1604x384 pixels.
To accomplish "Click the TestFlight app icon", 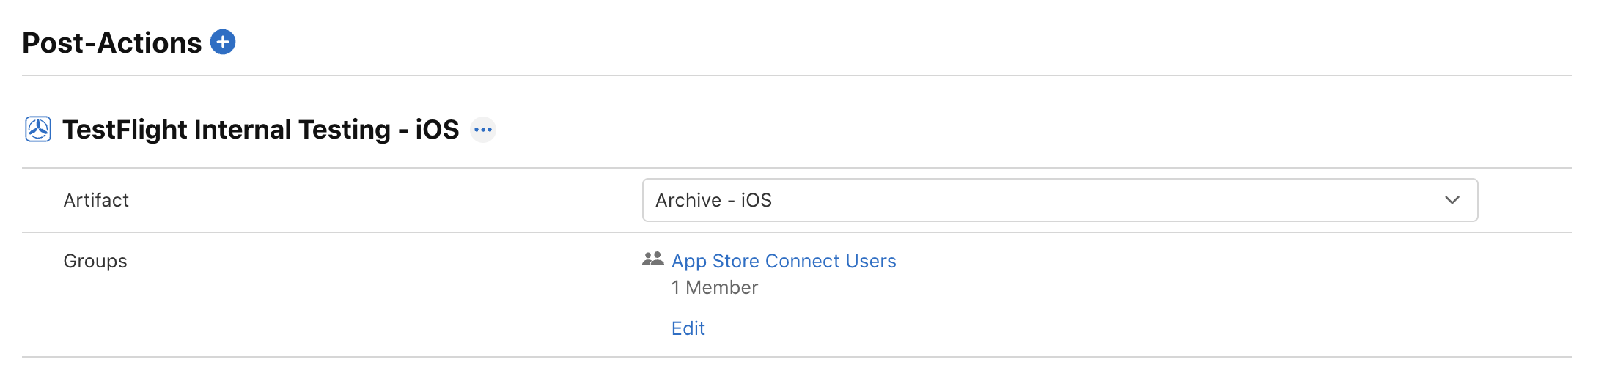I will click(x=38, y=129).
